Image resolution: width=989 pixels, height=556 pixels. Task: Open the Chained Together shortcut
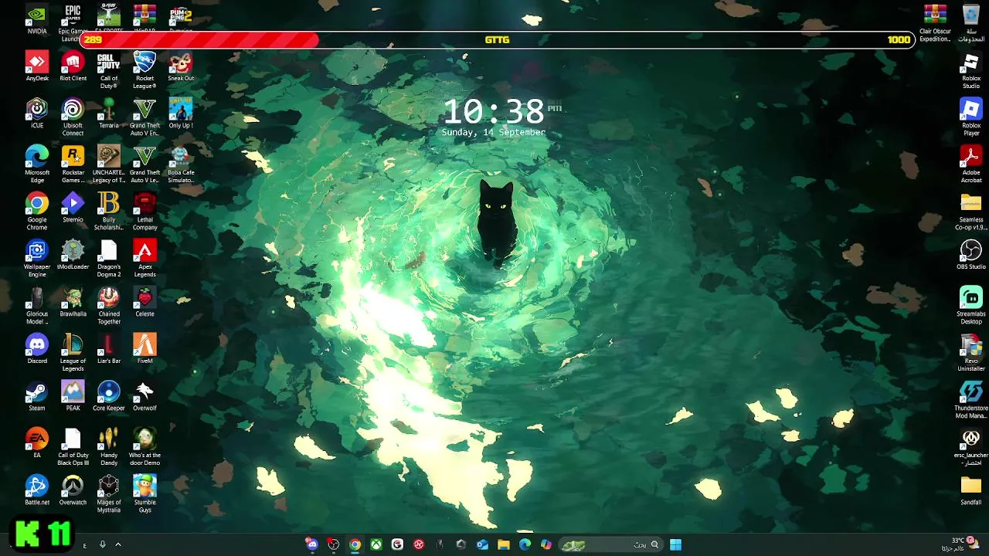pos(109,306)
